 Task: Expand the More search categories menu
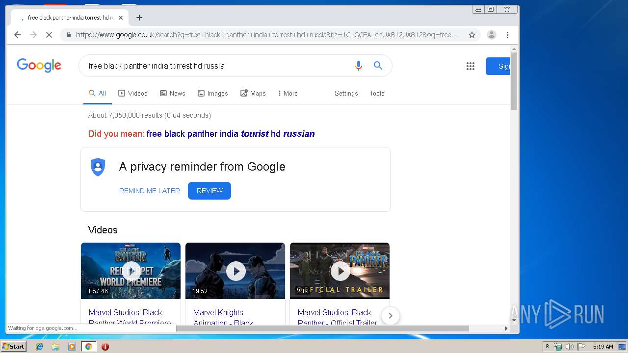[x=288, y=93]
